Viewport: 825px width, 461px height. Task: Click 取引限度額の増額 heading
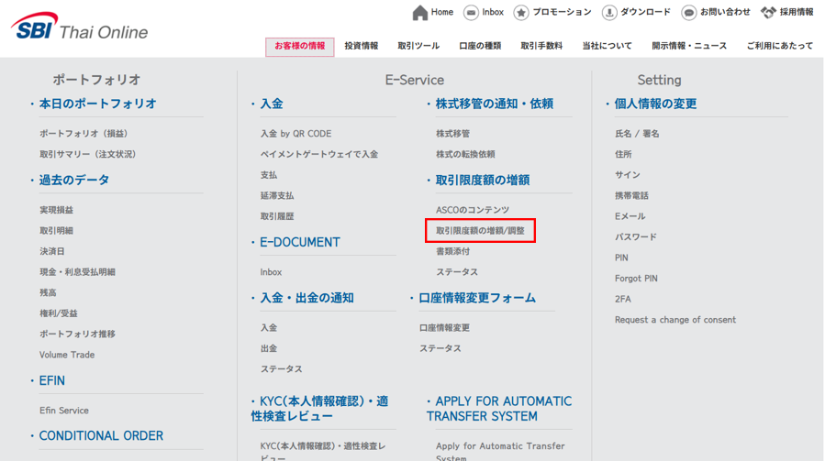[483, 180]
